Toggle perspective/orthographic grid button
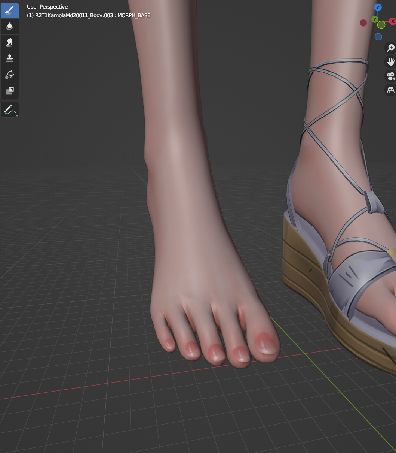The width and height of the screenshot is (396, 453). tap(391, 90)
